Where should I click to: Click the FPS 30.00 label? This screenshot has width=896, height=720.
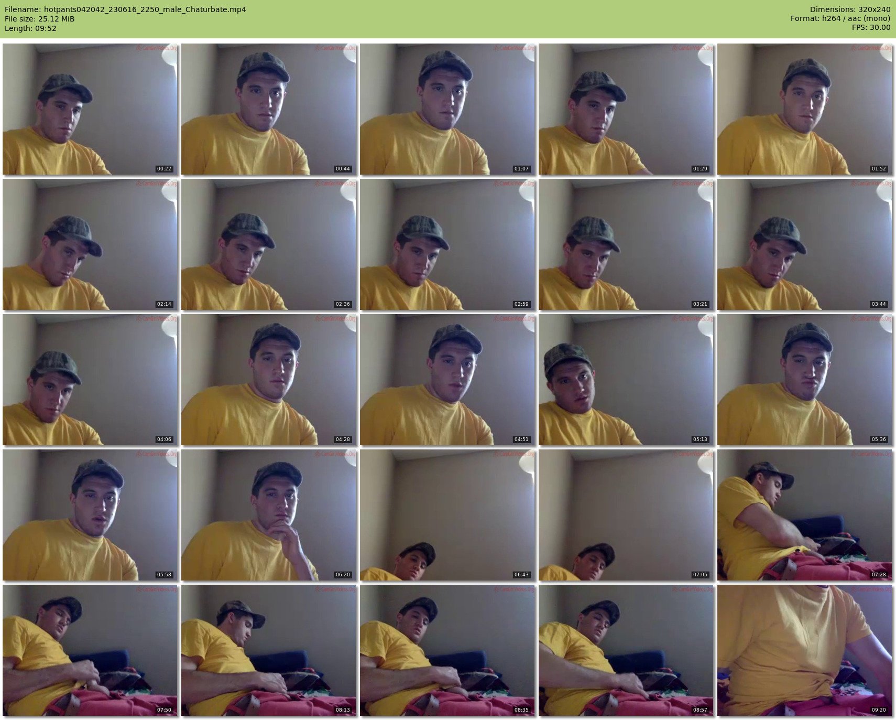(x=871, y=27)
